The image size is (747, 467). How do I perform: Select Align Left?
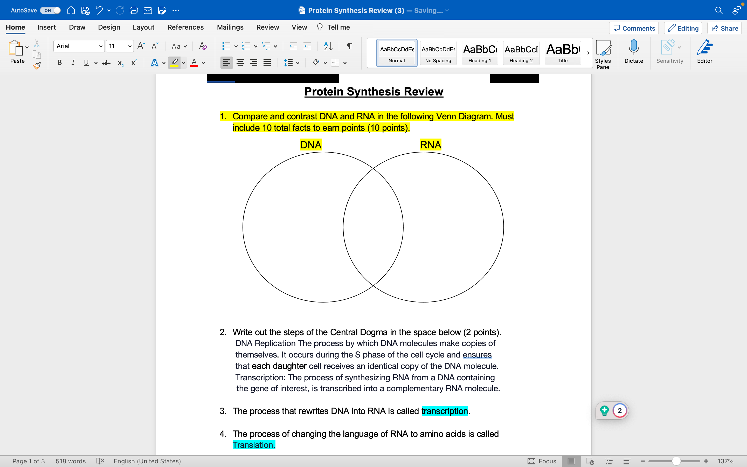pos(227,63)
